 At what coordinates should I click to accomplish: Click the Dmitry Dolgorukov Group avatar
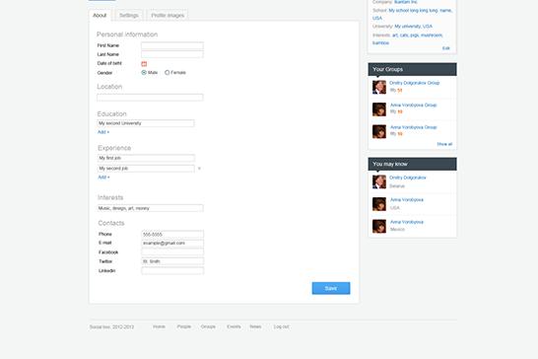379,87
